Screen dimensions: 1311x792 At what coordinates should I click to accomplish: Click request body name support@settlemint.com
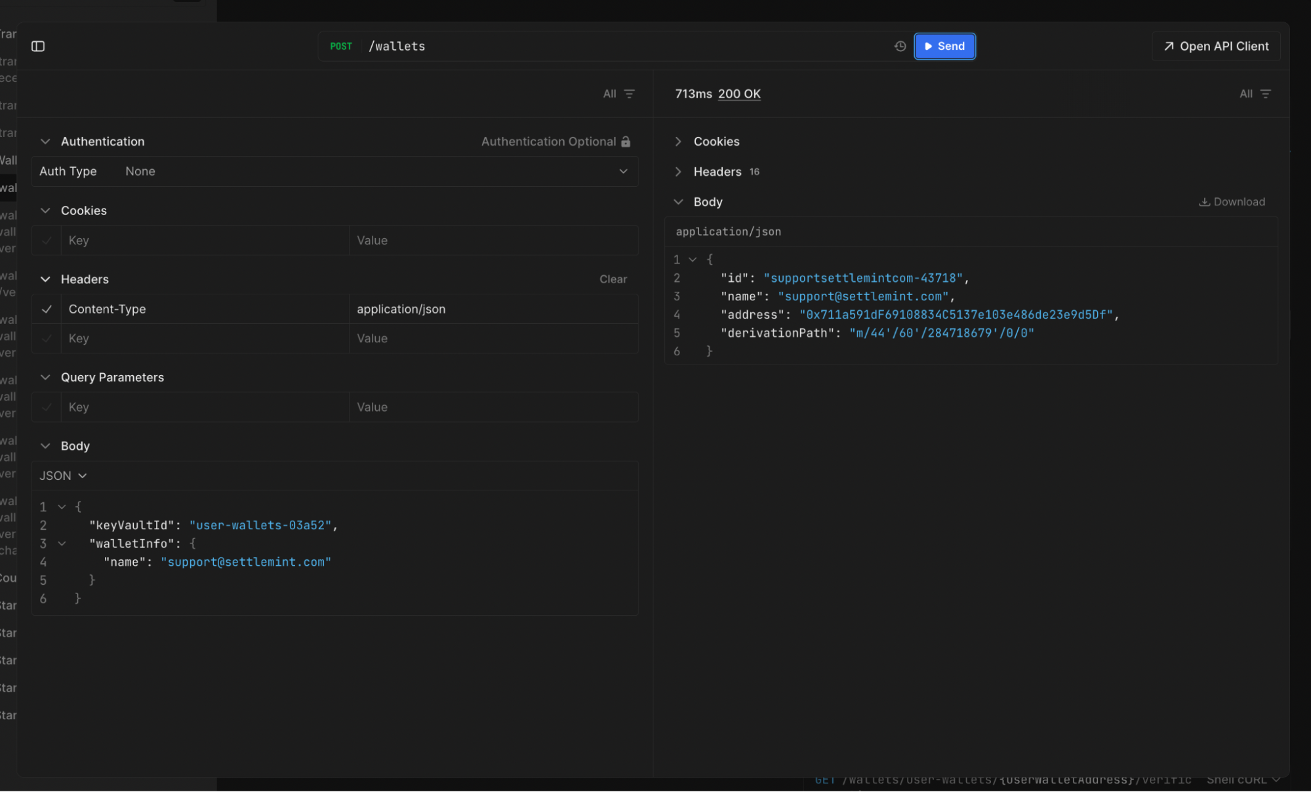(246, 562)
